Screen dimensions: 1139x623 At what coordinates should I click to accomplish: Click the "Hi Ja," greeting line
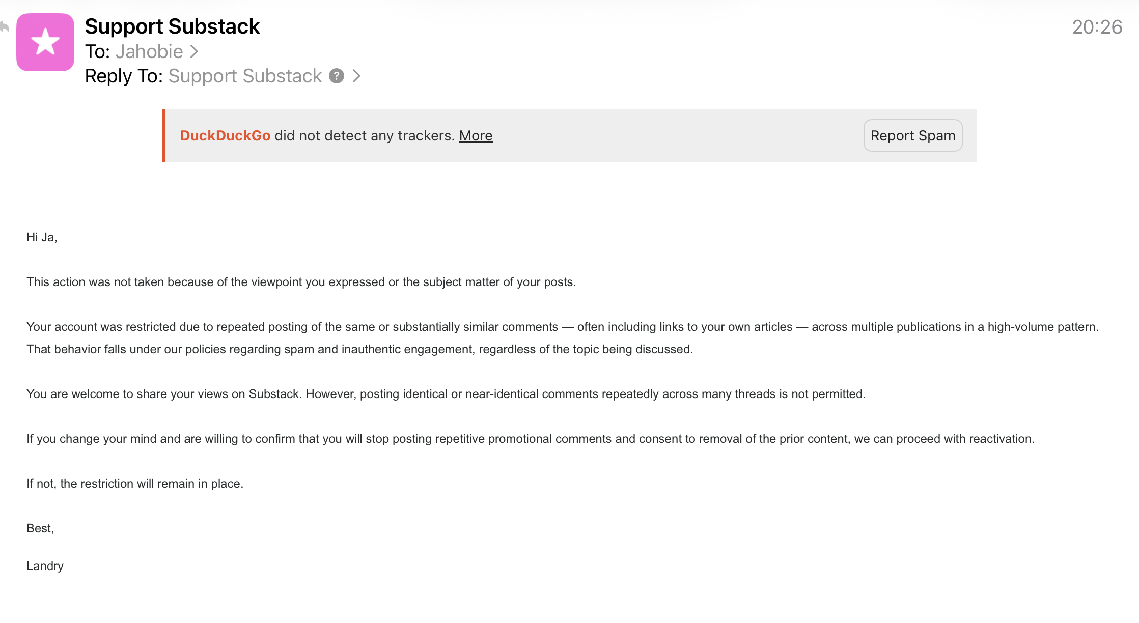[x=42, y=237]
